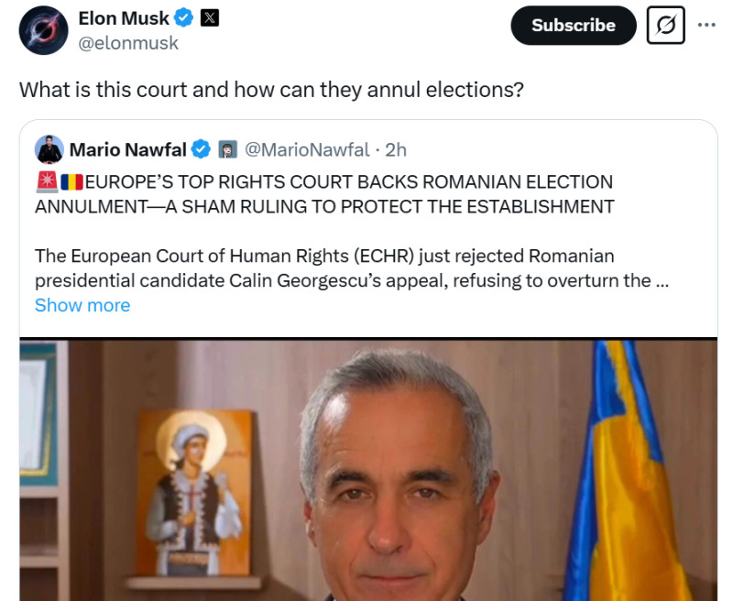Click the blue verified badge beside Elon Musk
733x601 pixels.
[186, 18]
